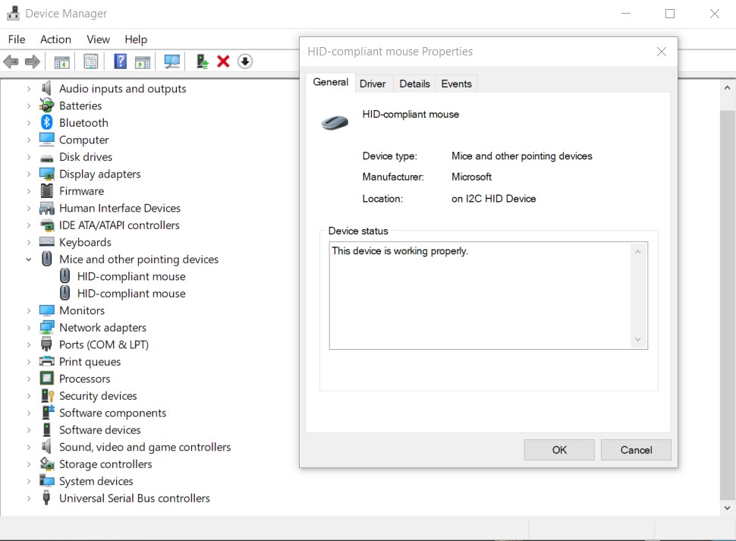Click the OK button

pyautogui.click(x=559, y=449)
